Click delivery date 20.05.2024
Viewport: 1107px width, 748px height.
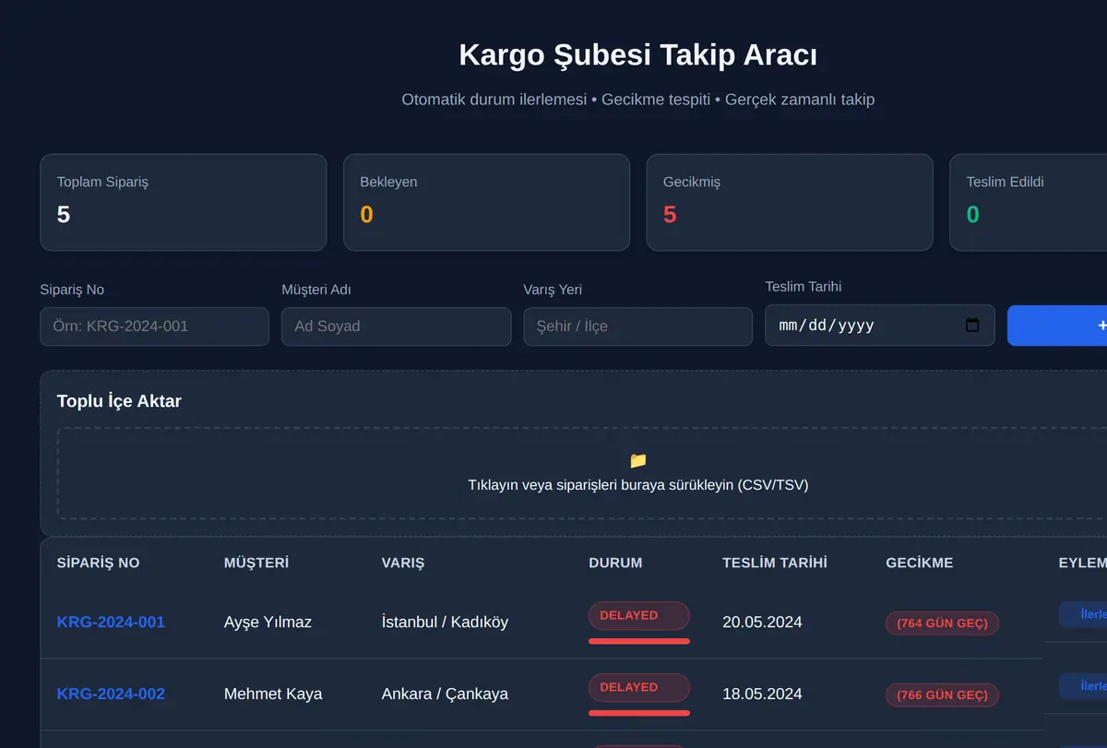pyautogui.click(x=762, y=623)
